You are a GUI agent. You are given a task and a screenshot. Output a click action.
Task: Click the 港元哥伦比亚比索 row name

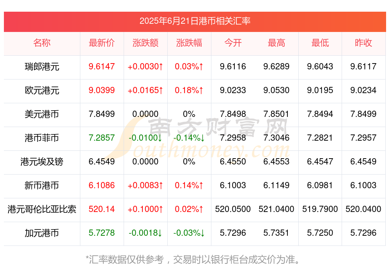[x=42, y=209]
